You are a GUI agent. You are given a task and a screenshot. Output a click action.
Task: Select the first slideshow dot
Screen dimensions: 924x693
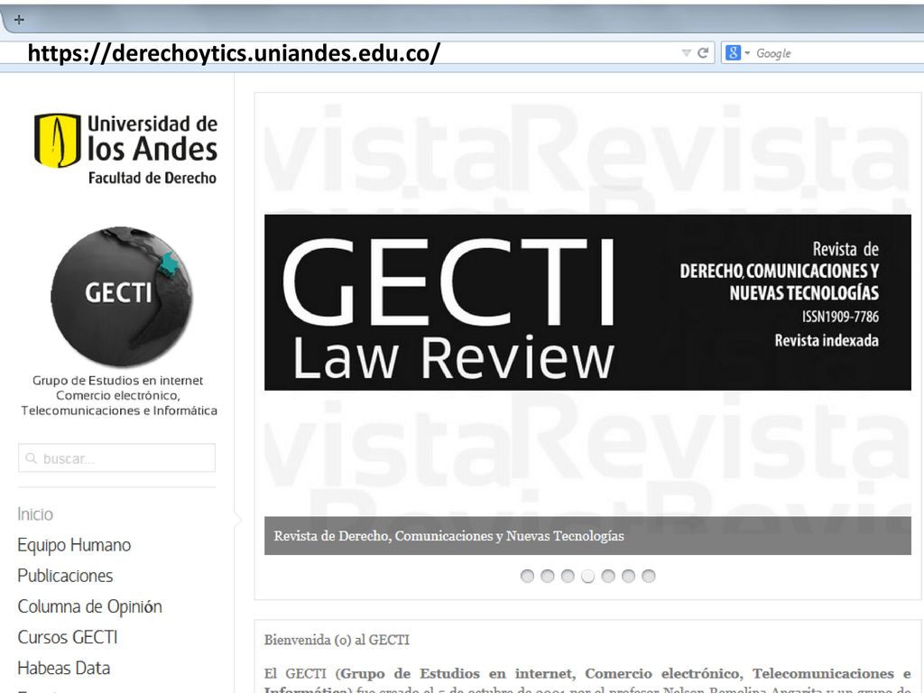(527, 576)
